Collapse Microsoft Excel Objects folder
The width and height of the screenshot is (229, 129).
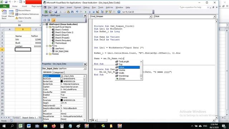(47, 27)
